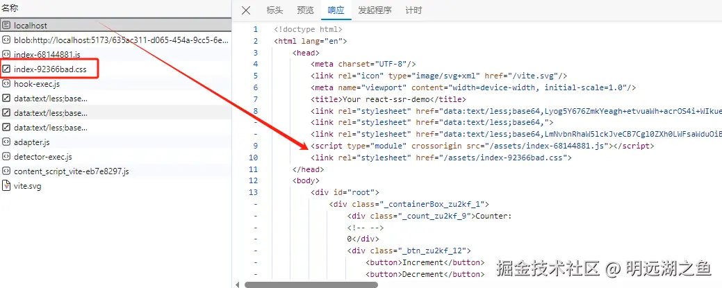The height and width of the screenshot is (288, 722).
Task: Click the horizontal scrollbar of the response
Action: (311, 285)
